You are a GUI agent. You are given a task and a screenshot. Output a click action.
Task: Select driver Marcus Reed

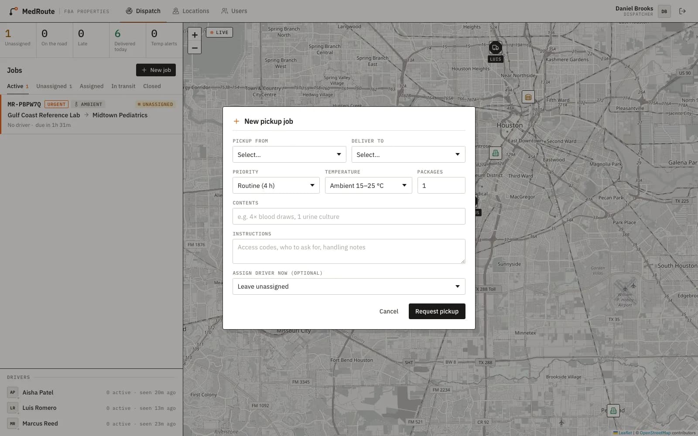92,423
